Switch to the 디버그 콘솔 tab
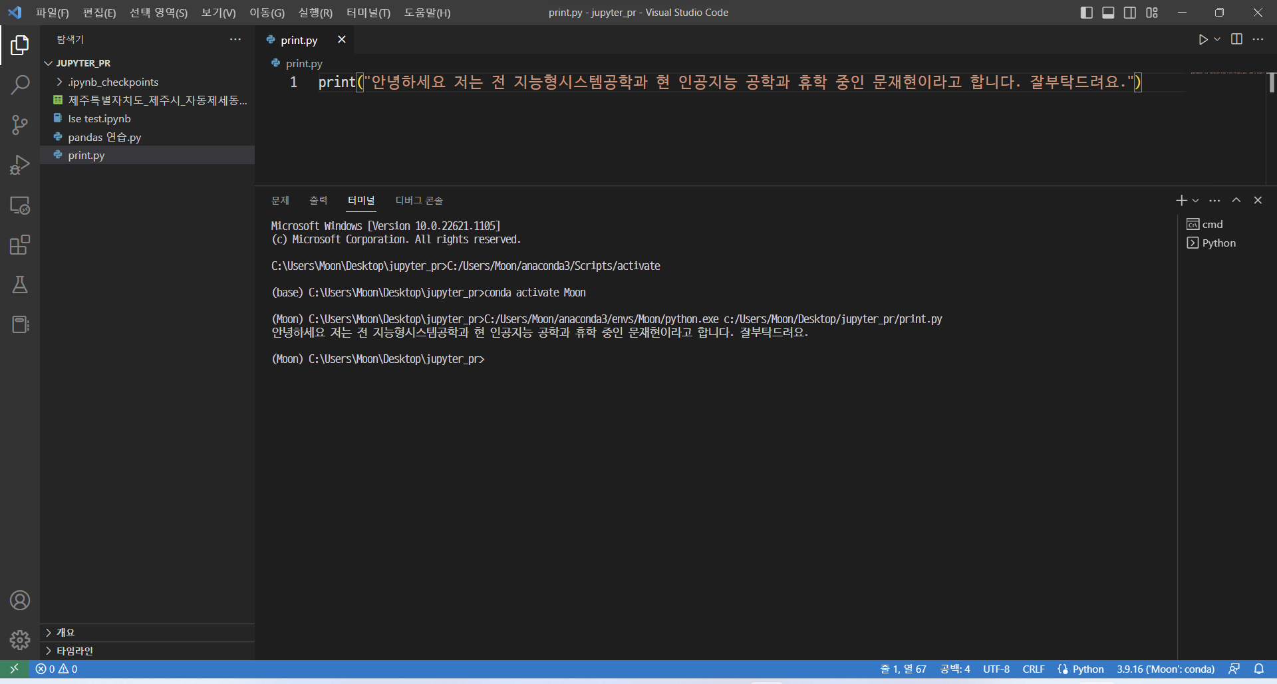The height and width of the screenshot is (684, 1277). 419,200
